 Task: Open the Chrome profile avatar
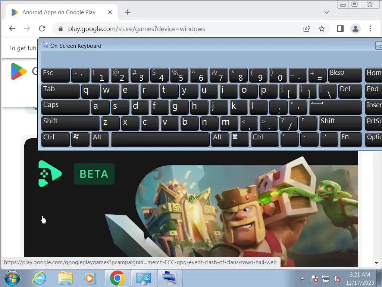pos(356,28)
